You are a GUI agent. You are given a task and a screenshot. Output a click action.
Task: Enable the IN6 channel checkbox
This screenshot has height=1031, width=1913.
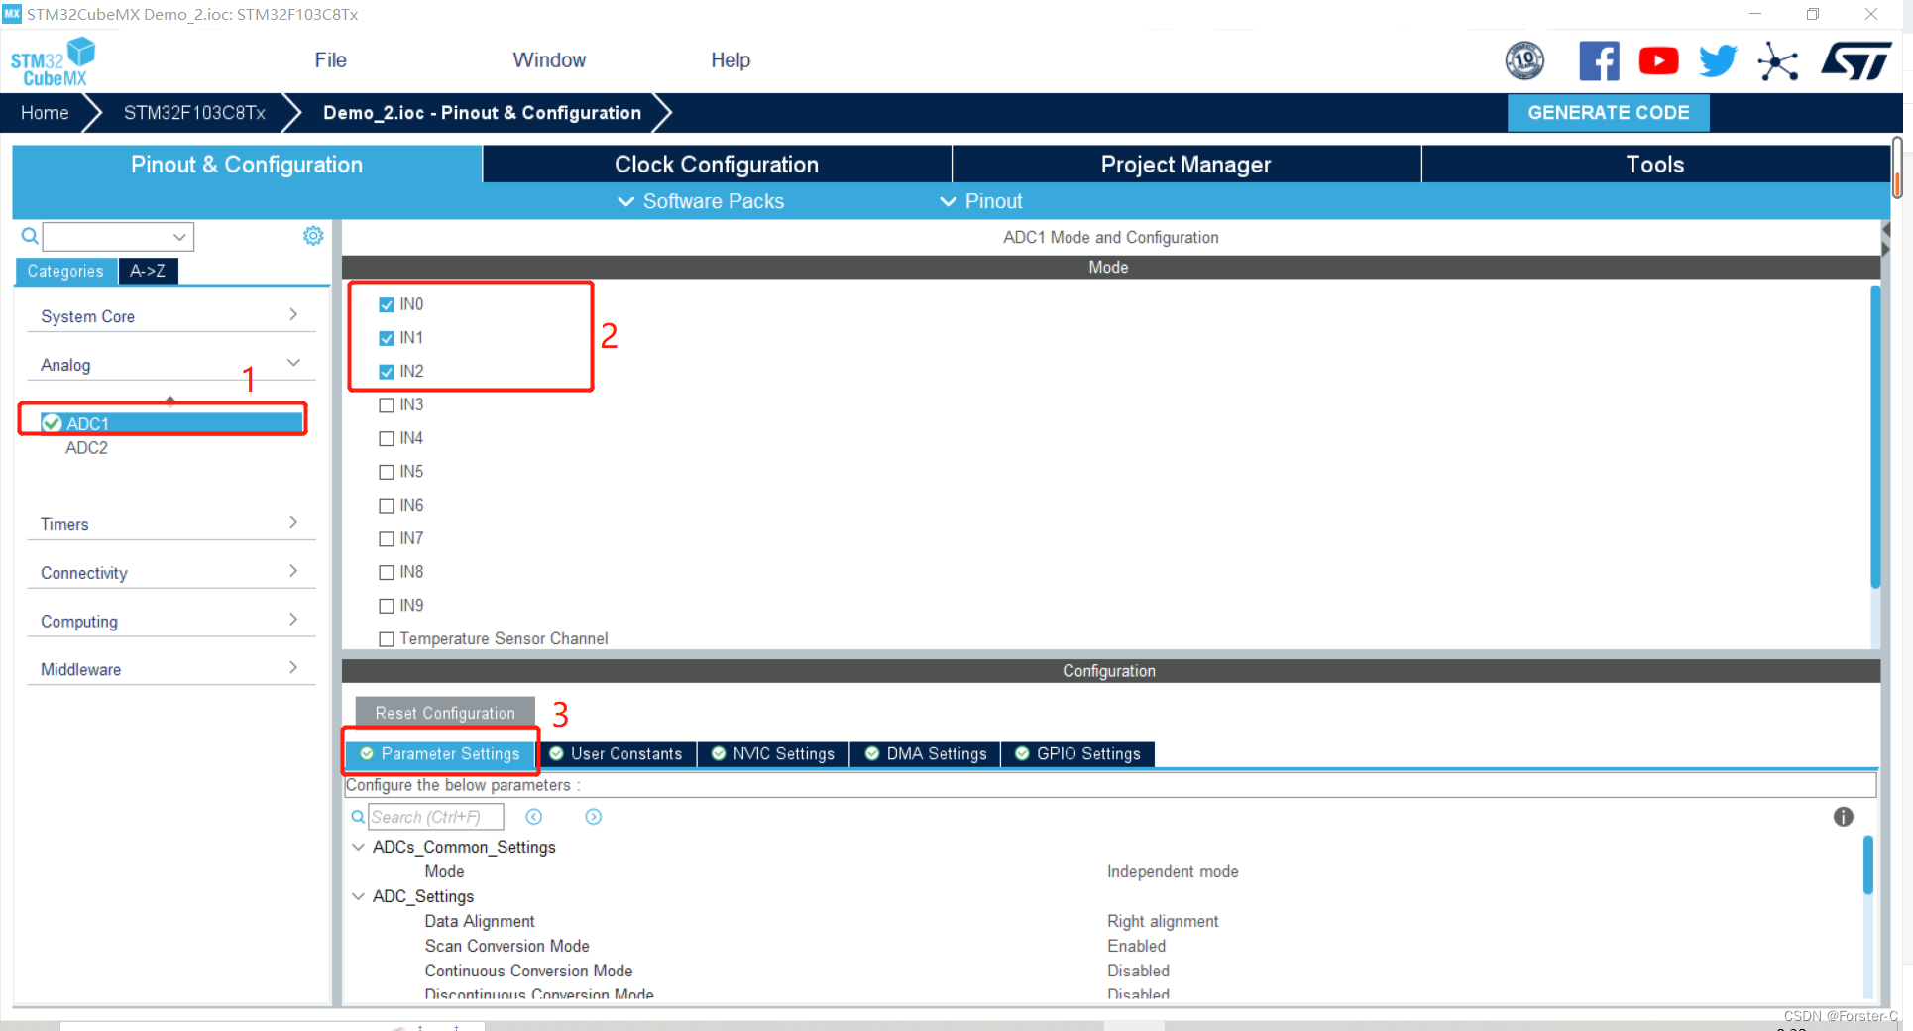pyautogui.click(x=387, y=506)
